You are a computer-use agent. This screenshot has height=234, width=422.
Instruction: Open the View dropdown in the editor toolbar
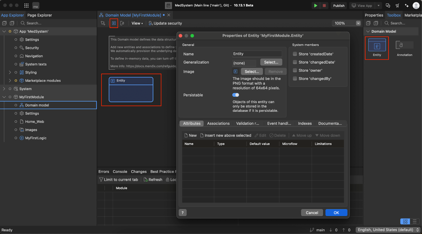[x=137, y=23]
